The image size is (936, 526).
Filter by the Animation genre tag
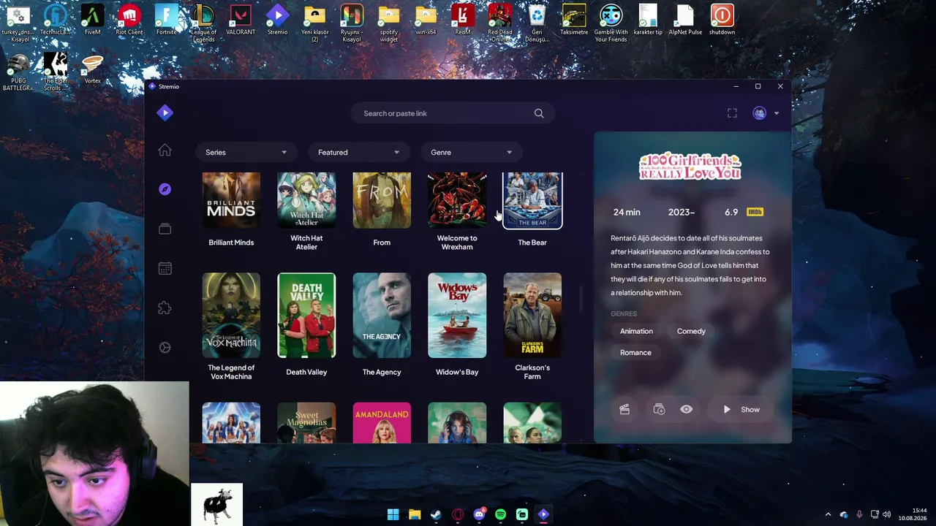click(636, 332)
